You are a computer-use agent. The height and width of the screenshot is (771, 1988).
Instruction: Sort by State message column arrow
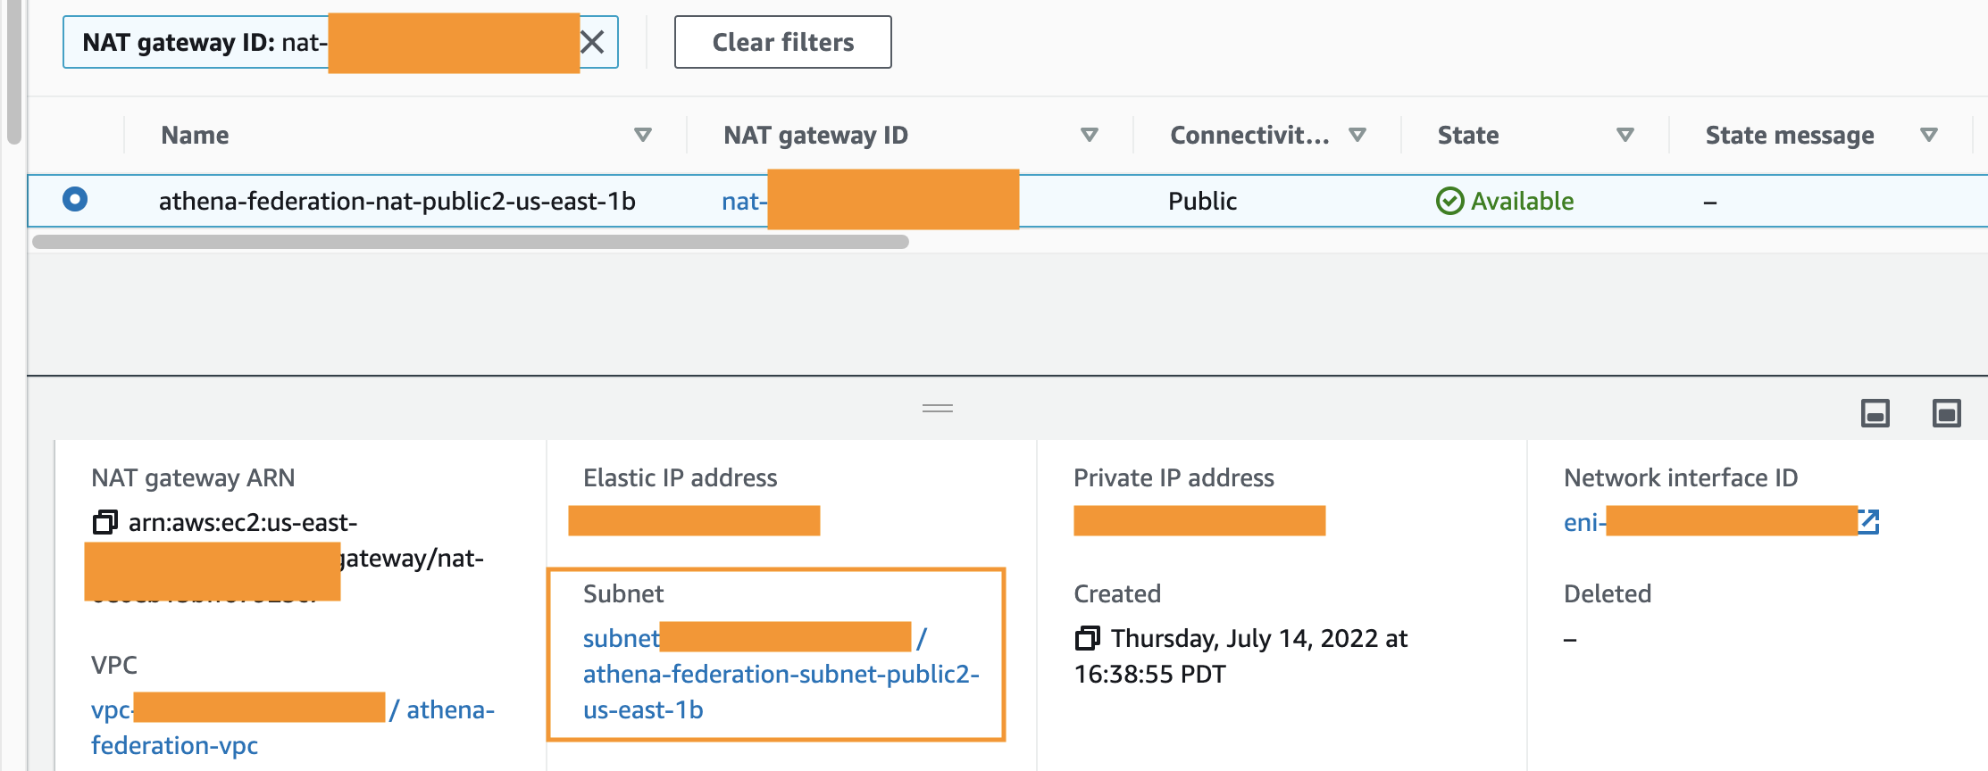(1928, 135)
